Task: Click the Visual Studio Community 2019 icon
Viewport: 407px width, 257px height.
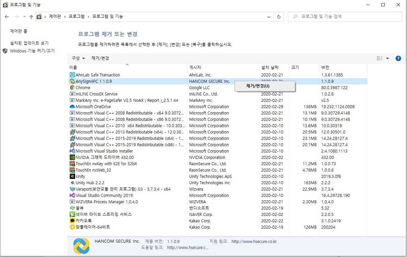Action: pos(72,196)
